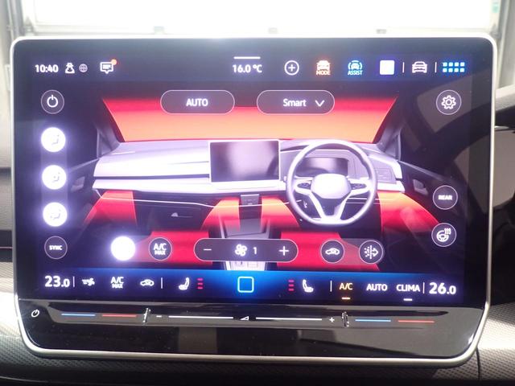515x386 pixels.
Task: Open the blue apps grid menu
Action: tap(453, 67)
